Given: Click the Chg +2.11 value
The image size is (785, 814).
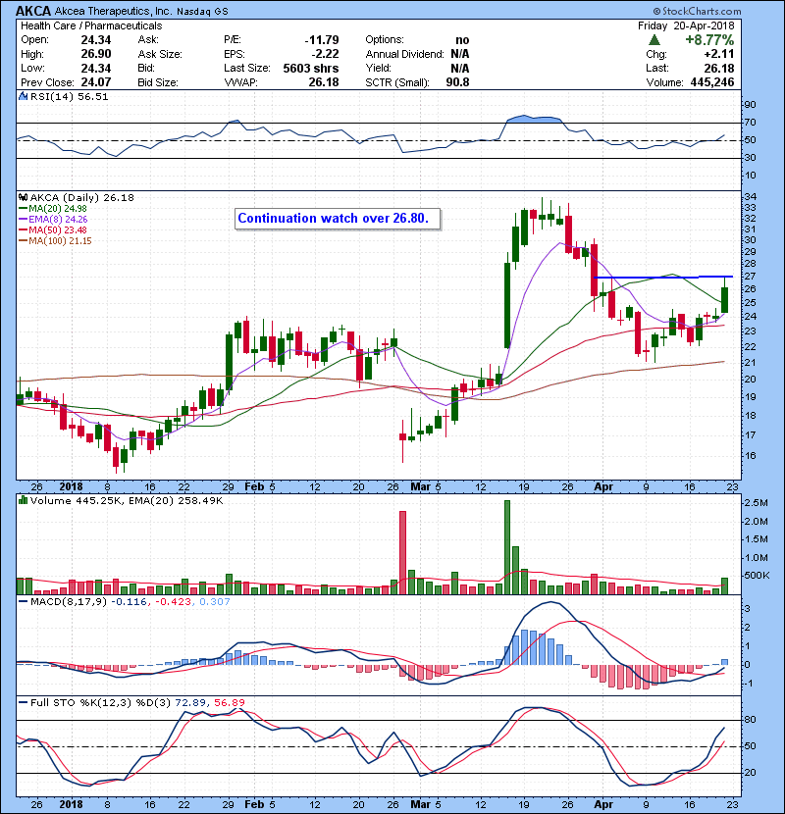Looking at the screenshot, I should point(719,54).
